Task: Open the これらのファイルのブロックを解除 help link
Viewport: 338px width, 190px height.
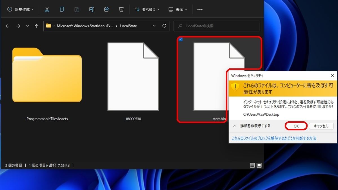Action: [x=274, y=138]
